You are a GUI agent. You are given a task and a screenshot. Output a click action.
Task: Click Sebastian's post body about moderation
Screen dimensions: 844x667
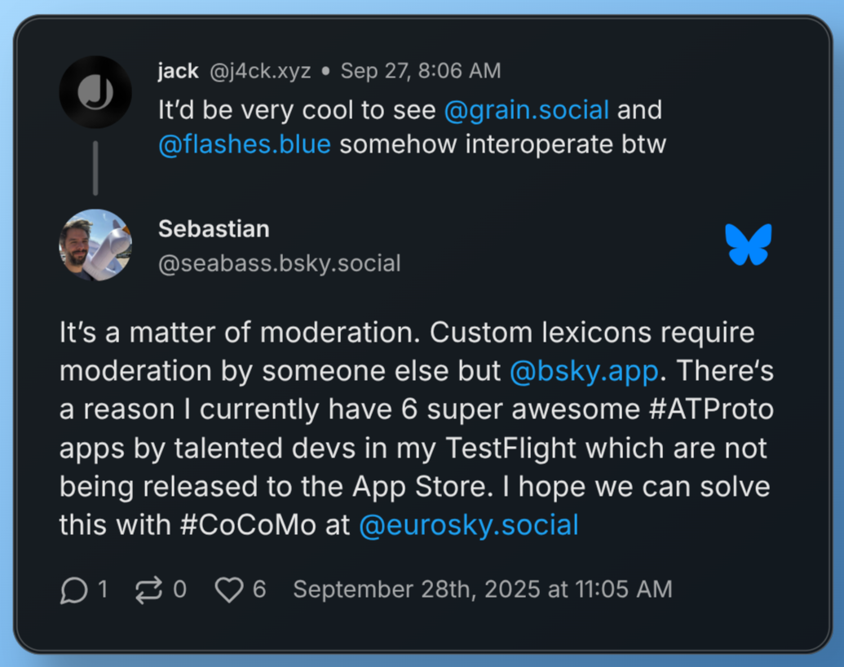click(408, 448)
